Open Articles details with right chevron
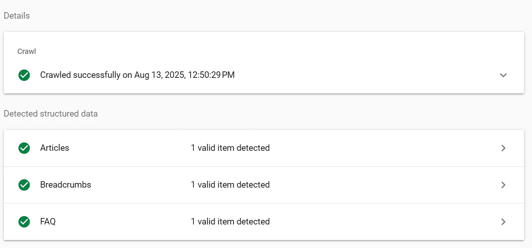Screen dimensions: 532x248 coord(503,148)
